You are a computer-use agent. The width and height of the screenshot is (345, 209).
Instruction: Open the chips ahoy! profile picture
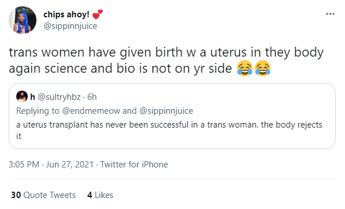click(x=23, y=20)
